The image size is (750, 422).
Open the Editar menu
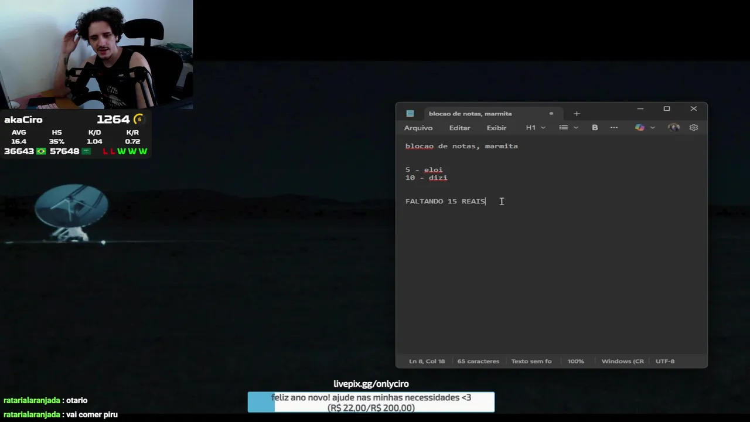point(459,128)
